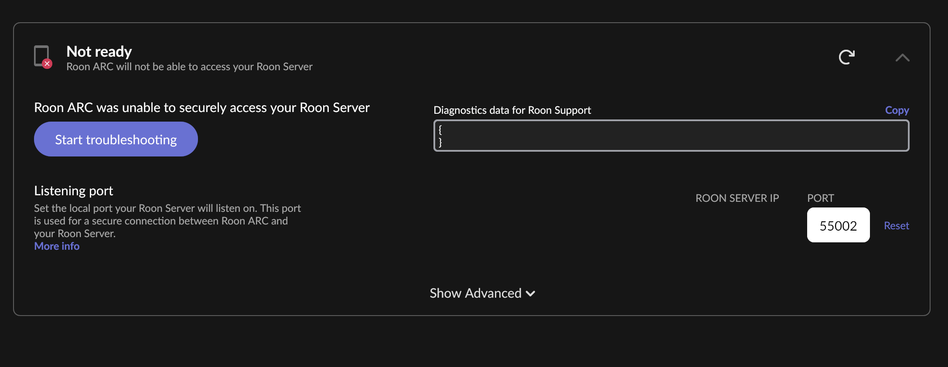The image size is (948, 367).
Task: Click the 'Listening port' heading
Action: pos(74,191)
